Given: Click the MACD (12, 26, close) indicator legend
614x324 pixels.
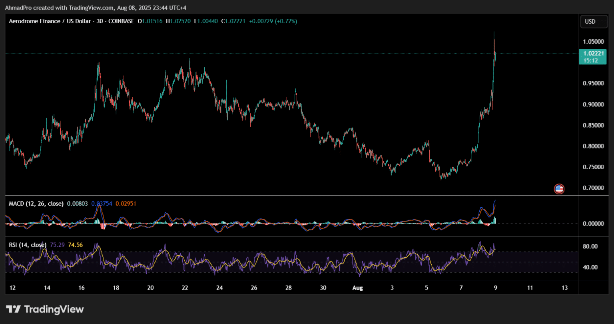Looking at the screenshot, I should pyautogui.click(x=36, y=204).
